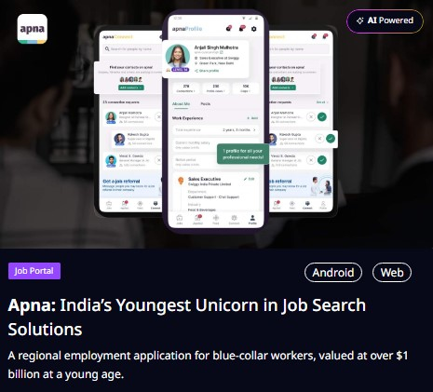Click Anjali Singh Malhotra's profile photo

(178, 57)
